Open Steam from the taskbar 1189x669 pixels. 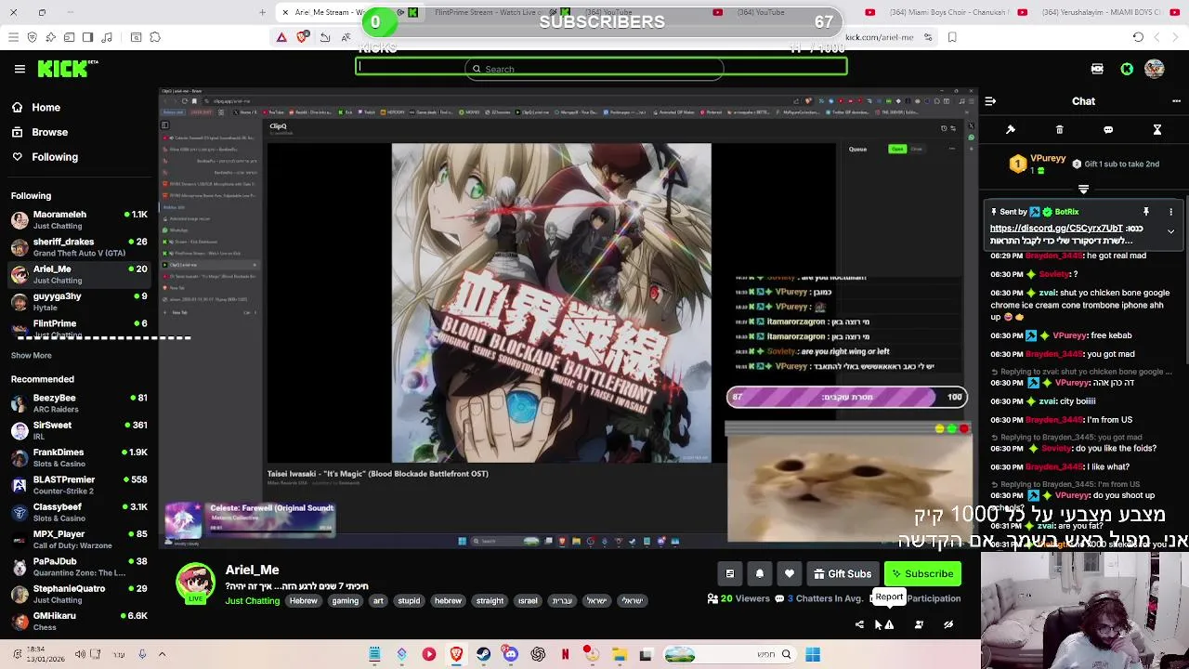click(484, 655)
